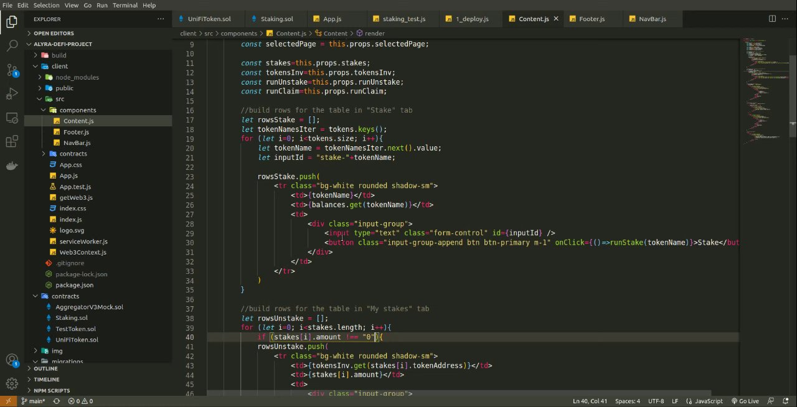Expand the NPM SCRIPTS section

click(x=52, y=390)
